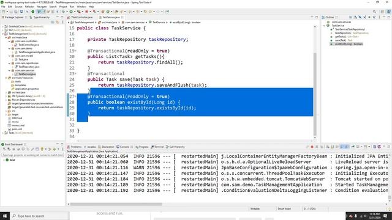Viewport: 392px width, 220px height.
Task: Switch to the Type Hierarchy tab
Action: [x=39, y=17]
